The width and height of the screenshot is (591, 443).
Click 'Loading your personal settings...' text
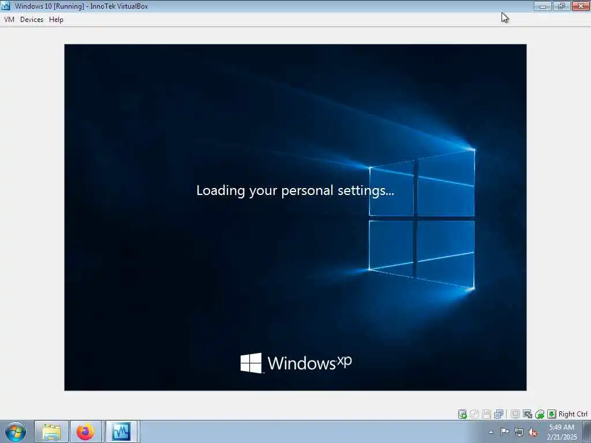tap(295, 190)
